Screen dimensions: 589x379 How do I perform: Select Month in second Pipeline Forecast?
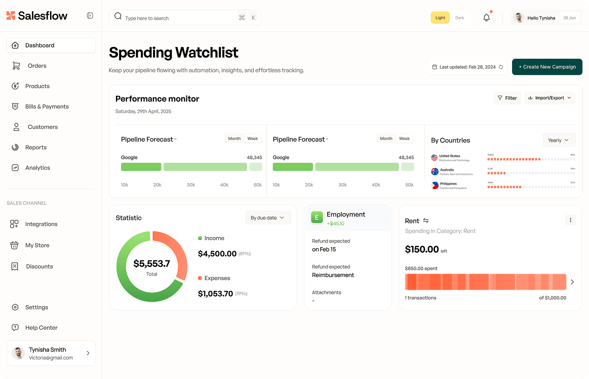386,138
